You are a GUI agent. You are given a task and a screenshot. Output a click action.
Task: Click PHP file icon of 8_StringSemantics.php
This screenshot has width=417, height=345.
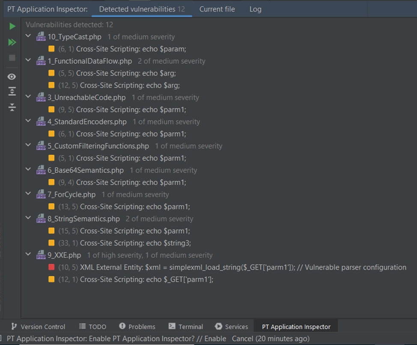click(41, 218)
